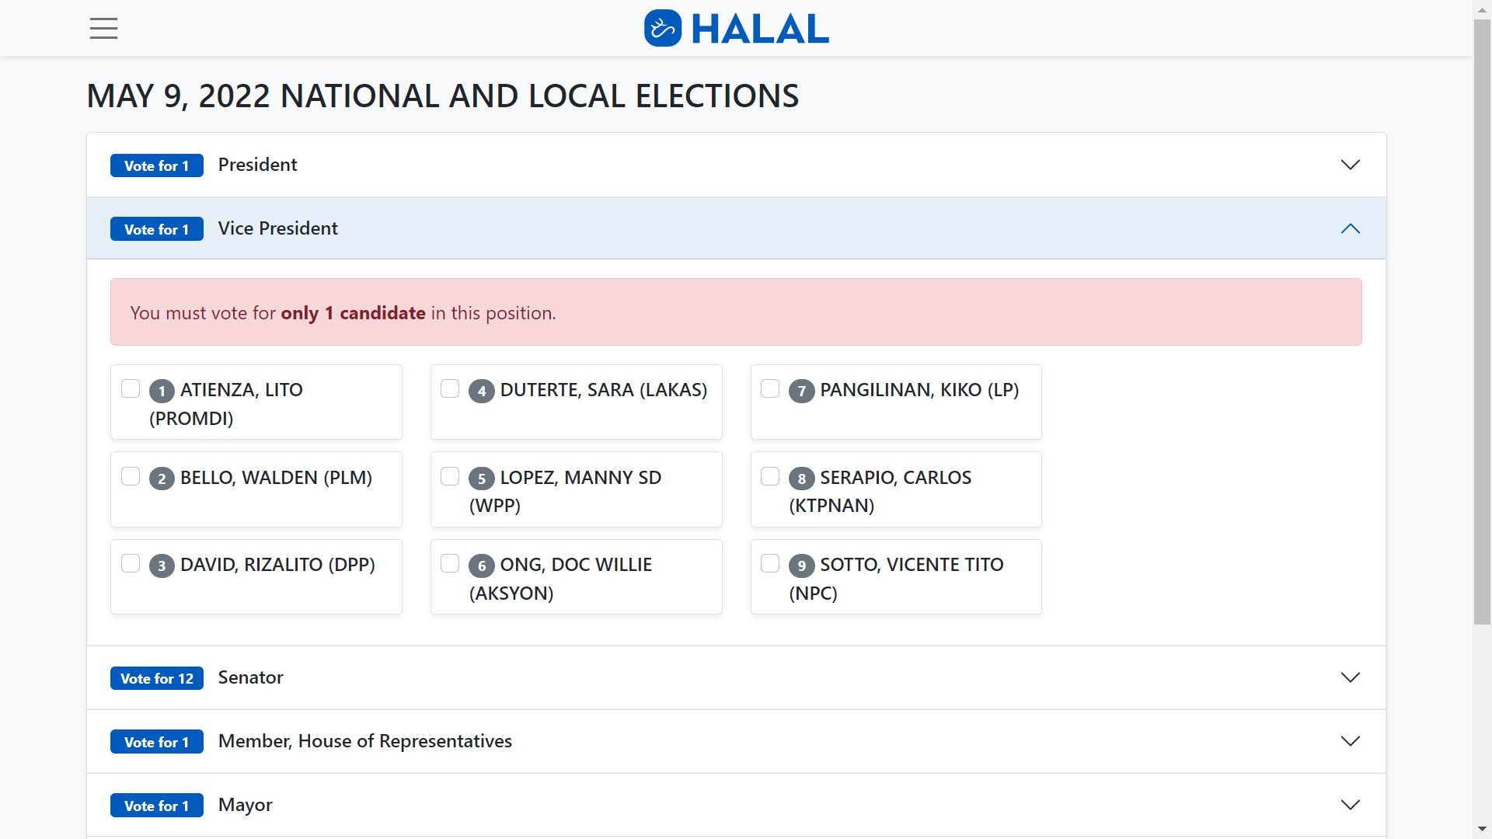The width and height of the screenshot is (1492, 839).
Task: Expand the President section
Action: tap(1351, 165)
